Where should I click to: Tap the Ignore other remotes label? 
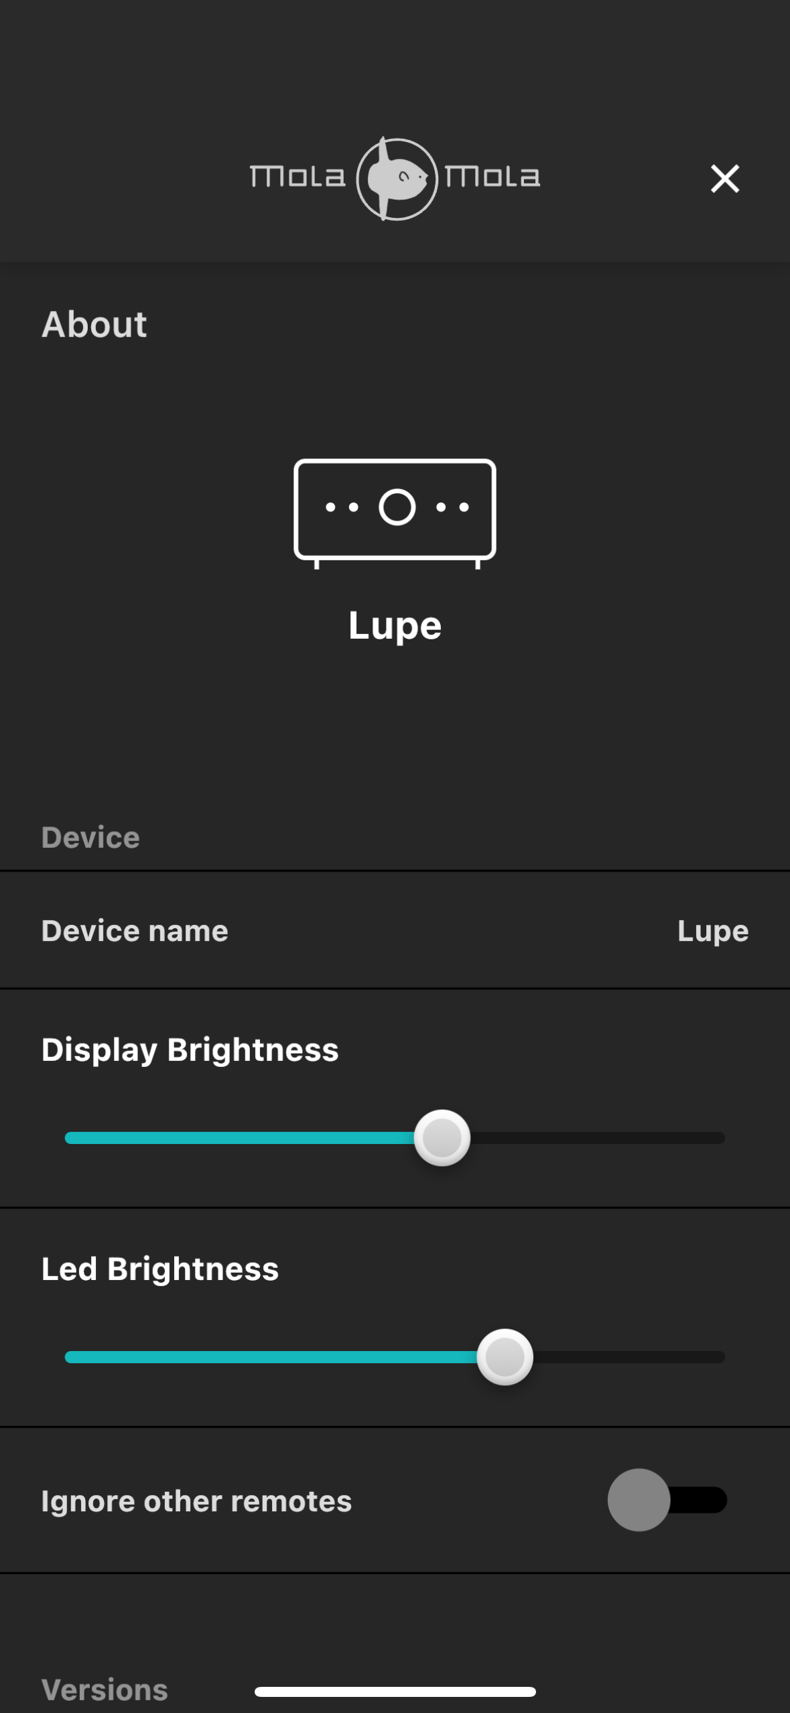[196, 1501]
